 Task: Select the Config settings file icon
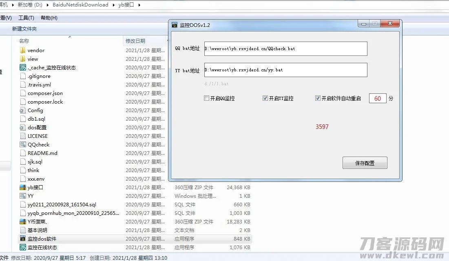(x=23, y=110)
